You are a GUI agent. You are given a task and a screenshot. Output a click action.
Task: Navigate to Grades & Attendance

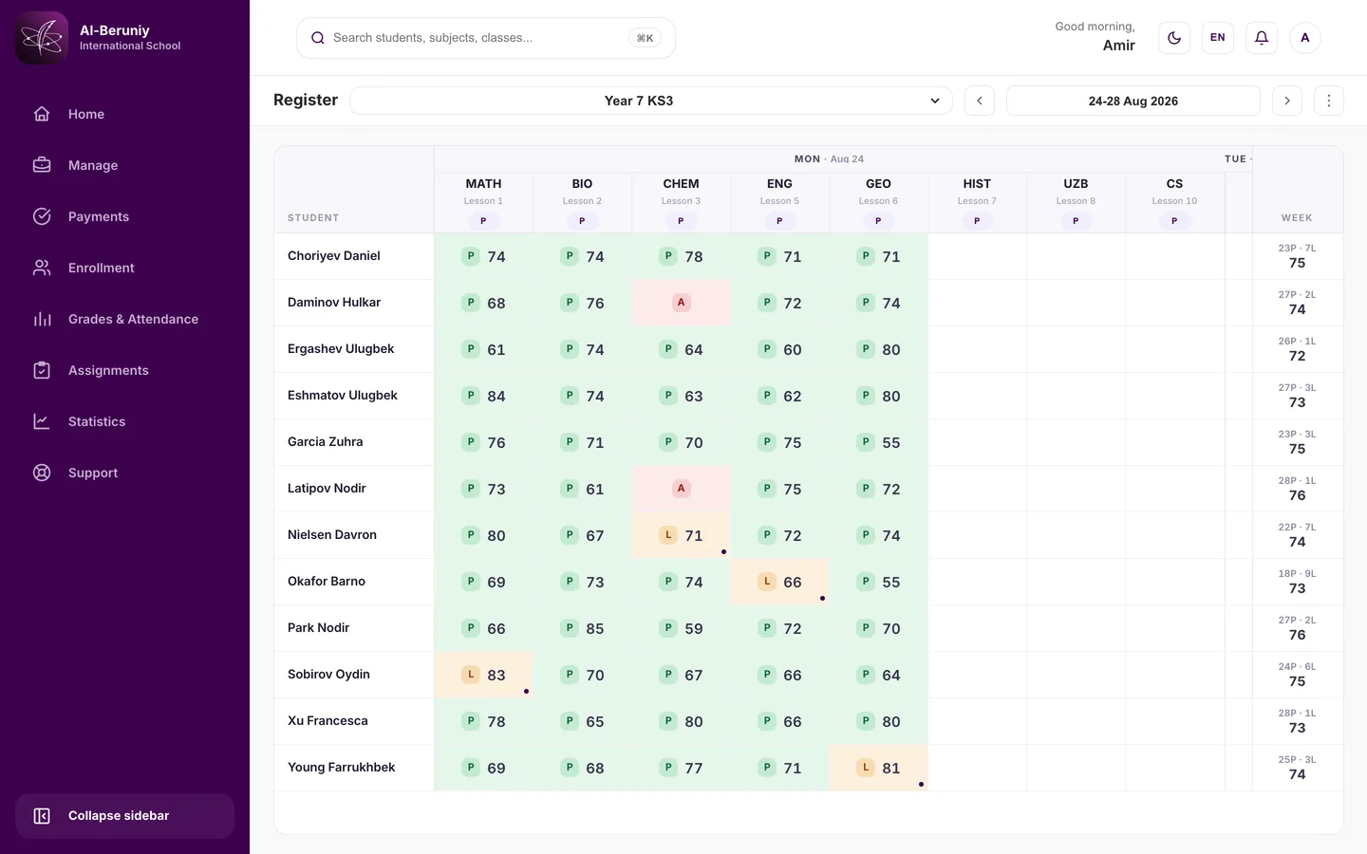(x=124, y=319)
